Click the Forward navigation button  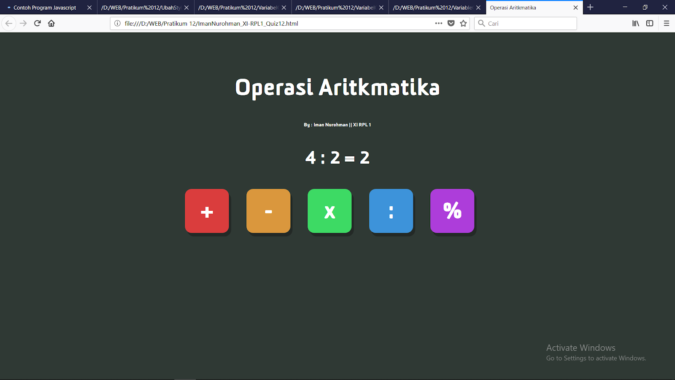(23, 23)
